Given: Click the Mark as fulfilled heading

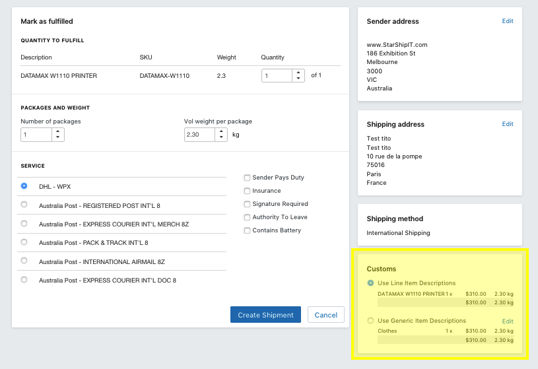Looking at the screenshot, I should coord(47,21).
